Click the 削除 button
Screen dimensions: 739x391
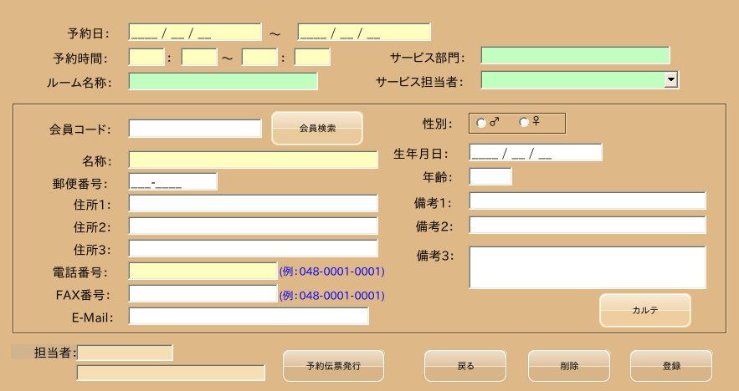pos(569,366)
